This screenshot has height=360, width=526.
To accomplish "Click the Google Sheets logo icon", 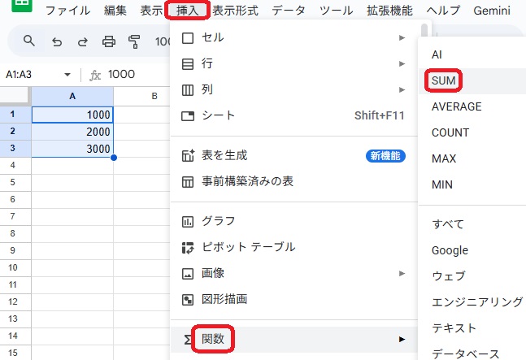I will pyautogui.click(x=22, y=5).
